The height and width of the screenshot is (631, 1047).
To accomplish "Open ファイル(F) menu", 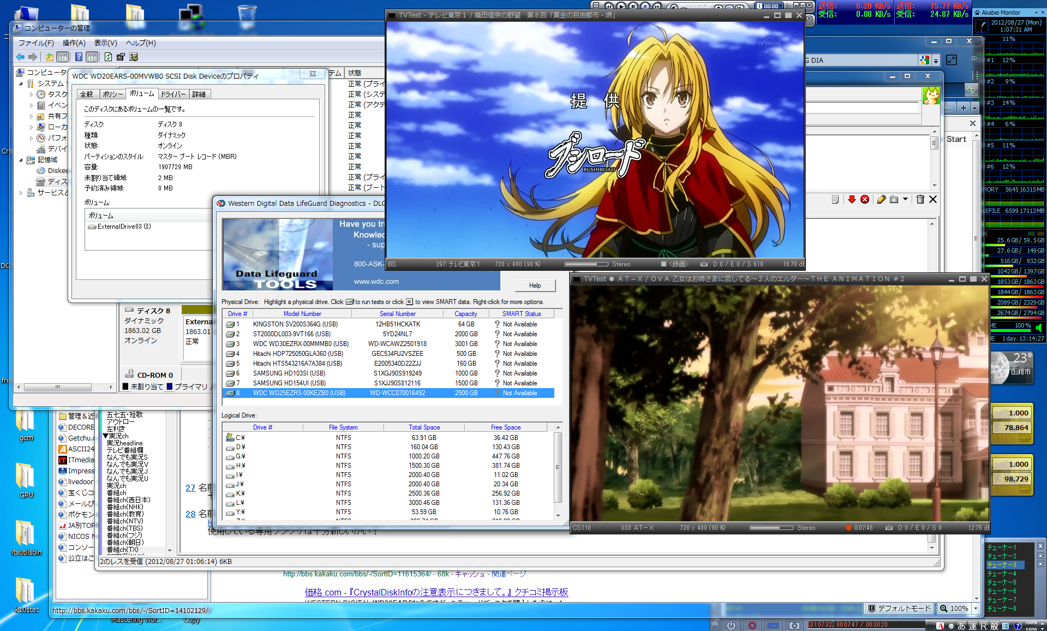I will (36, 43).
